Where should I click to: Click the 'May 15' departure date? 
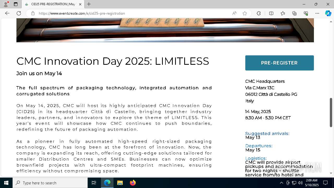(x=253, y=150)
